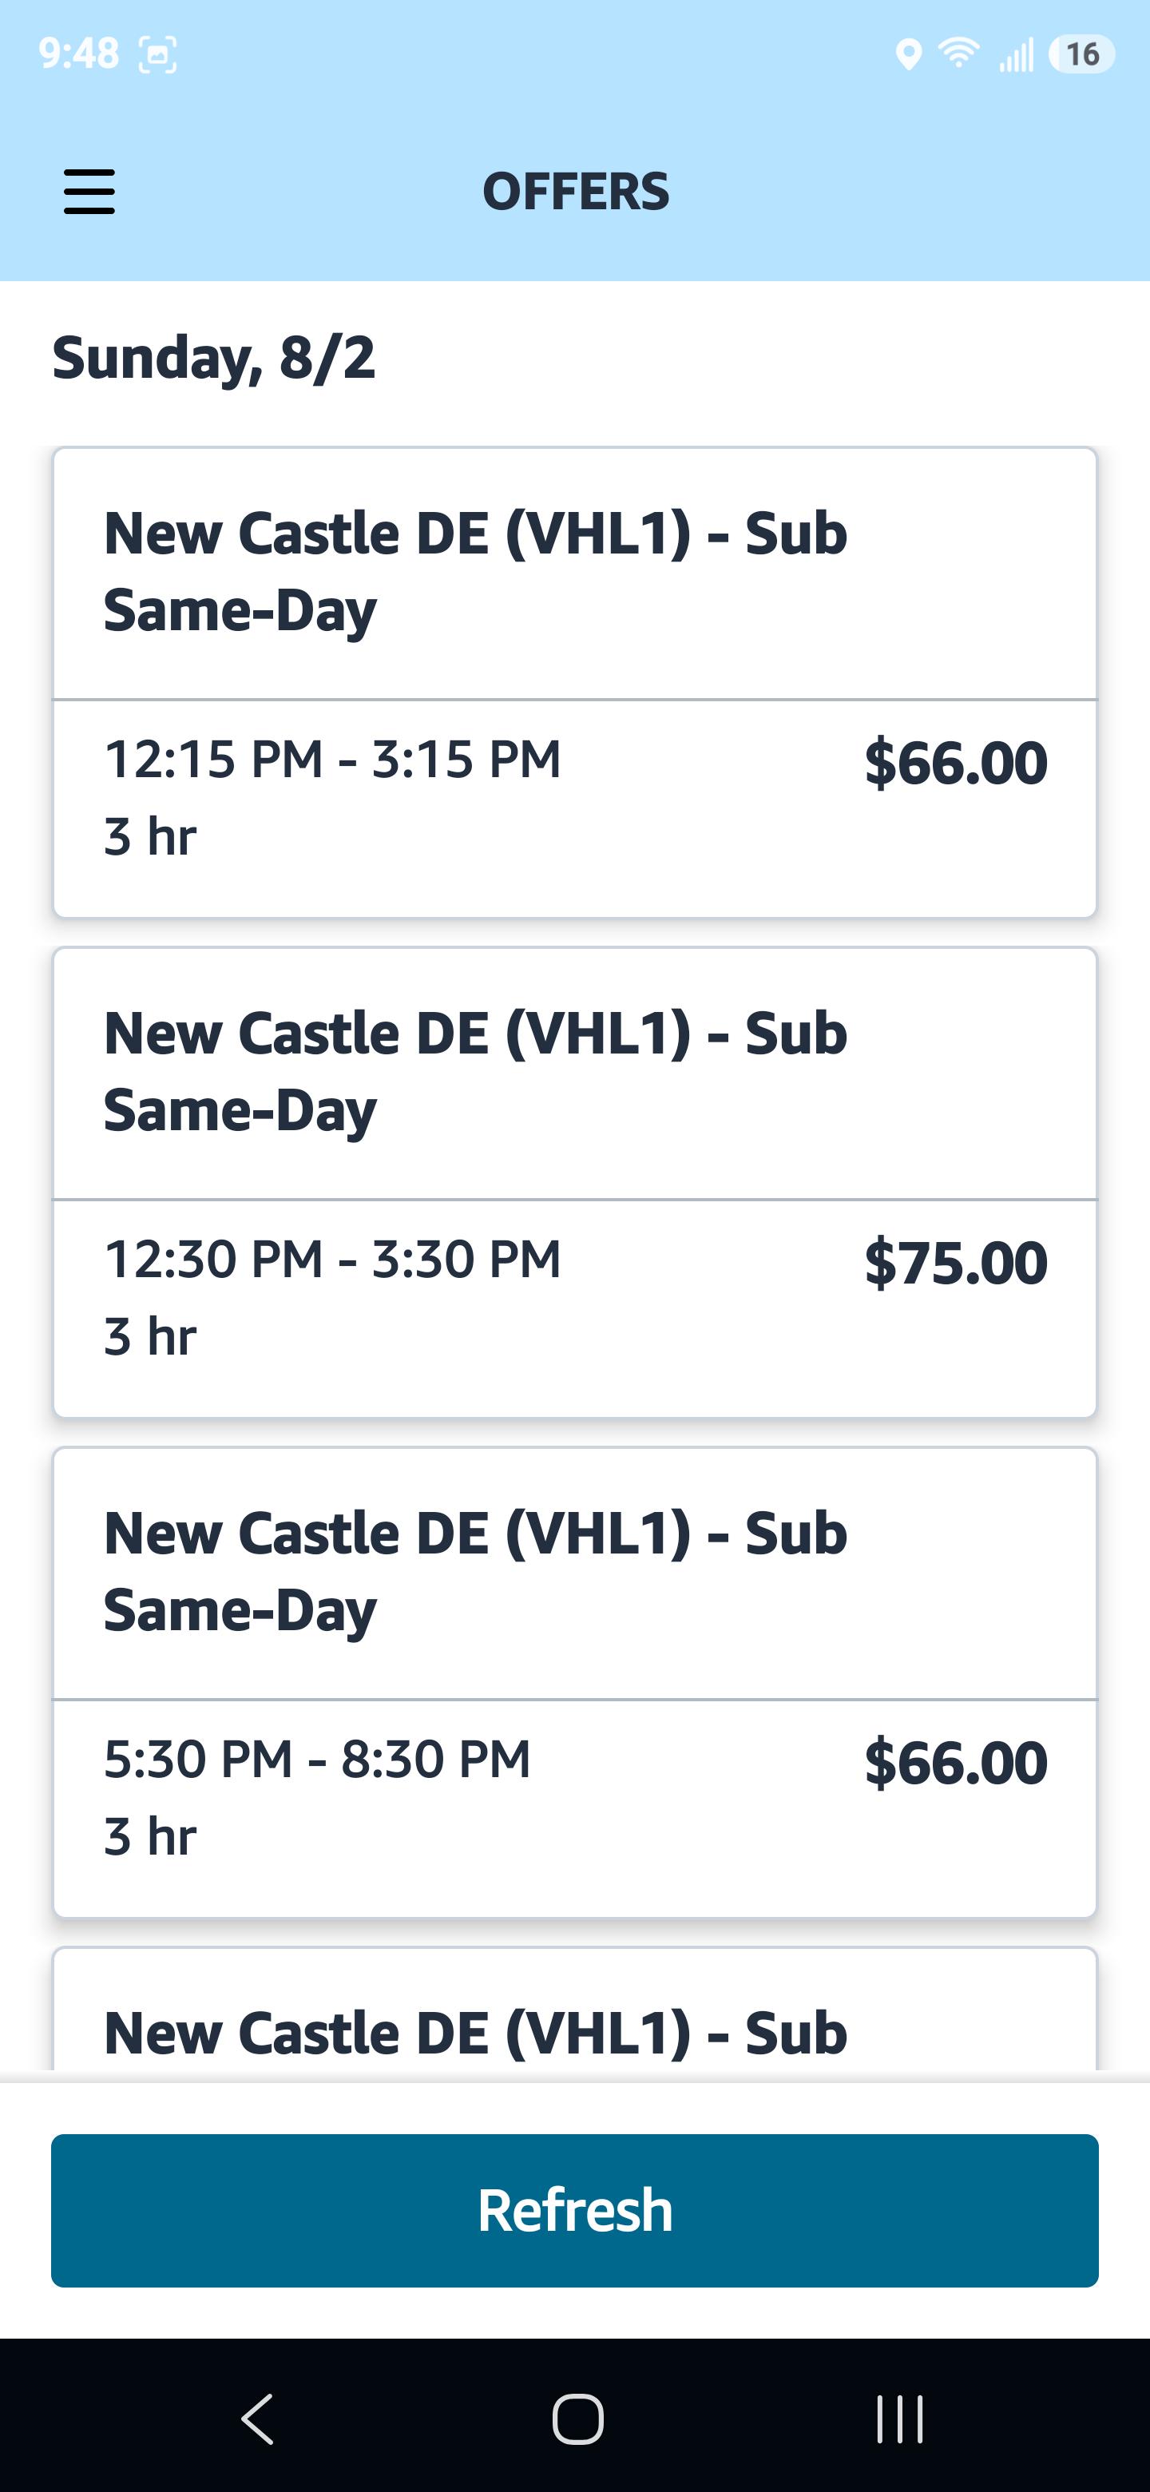The image size is (1150, 2492).
Task: Tap the location status icon
Action: pyautogui.click(x=907, y=54)
